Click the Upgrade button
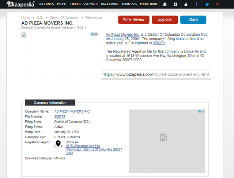 pos(165,19)
